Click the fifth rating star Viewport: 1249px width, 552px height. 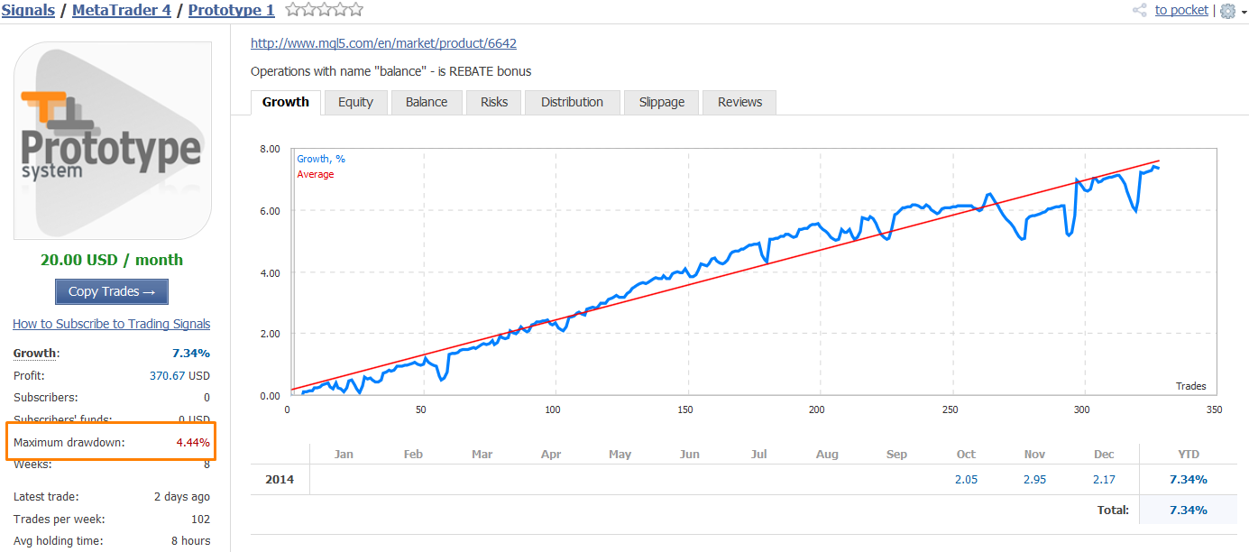[x=356, y=10]
